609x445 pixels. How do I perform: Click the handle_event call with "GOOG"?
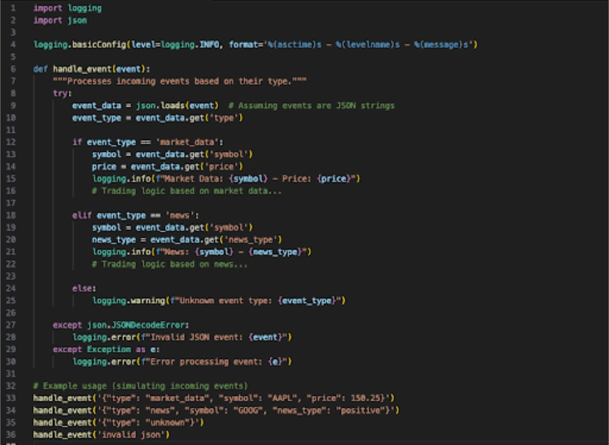tap(216, 410)
